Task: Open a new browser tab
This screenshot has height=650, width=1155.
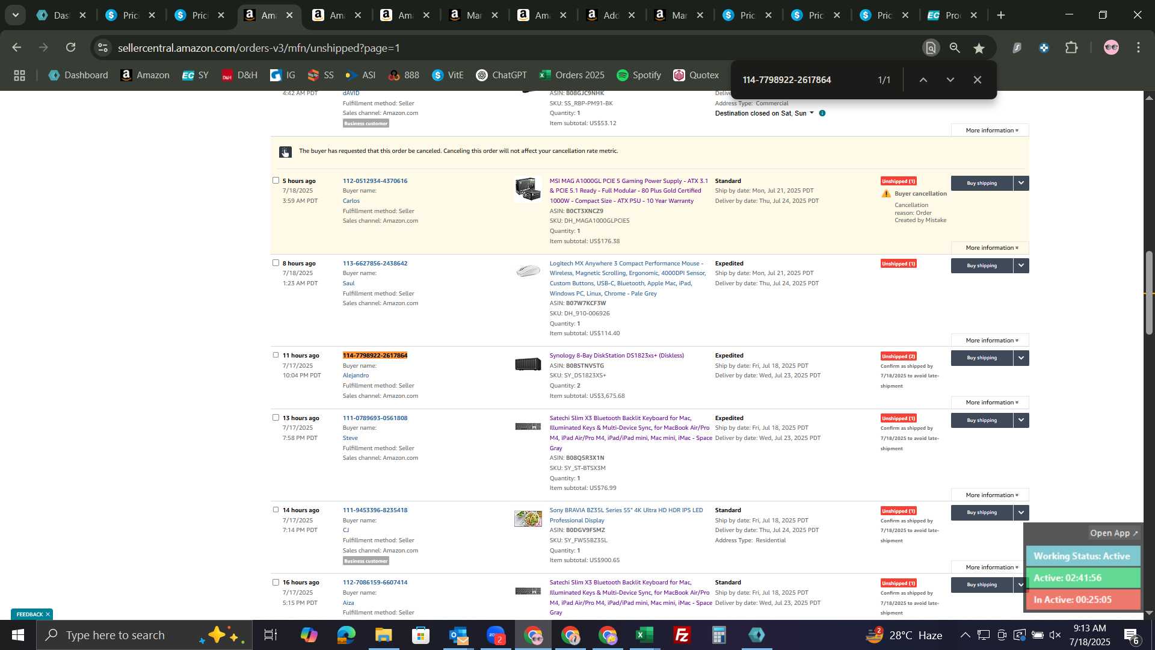Action: (1001, 15)
